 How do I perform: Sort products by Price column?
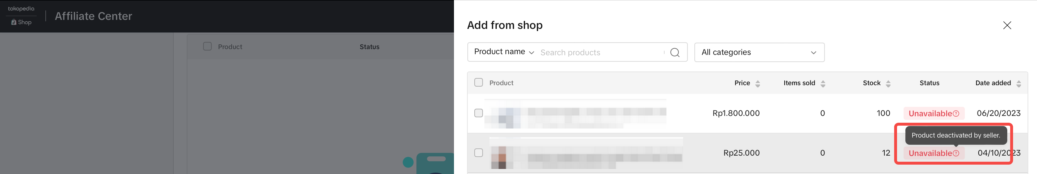point(757,83)
